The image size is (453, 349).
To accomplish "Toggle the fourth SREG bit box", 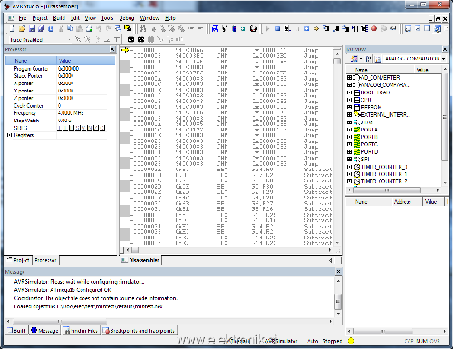I will [x=78, y=128].
